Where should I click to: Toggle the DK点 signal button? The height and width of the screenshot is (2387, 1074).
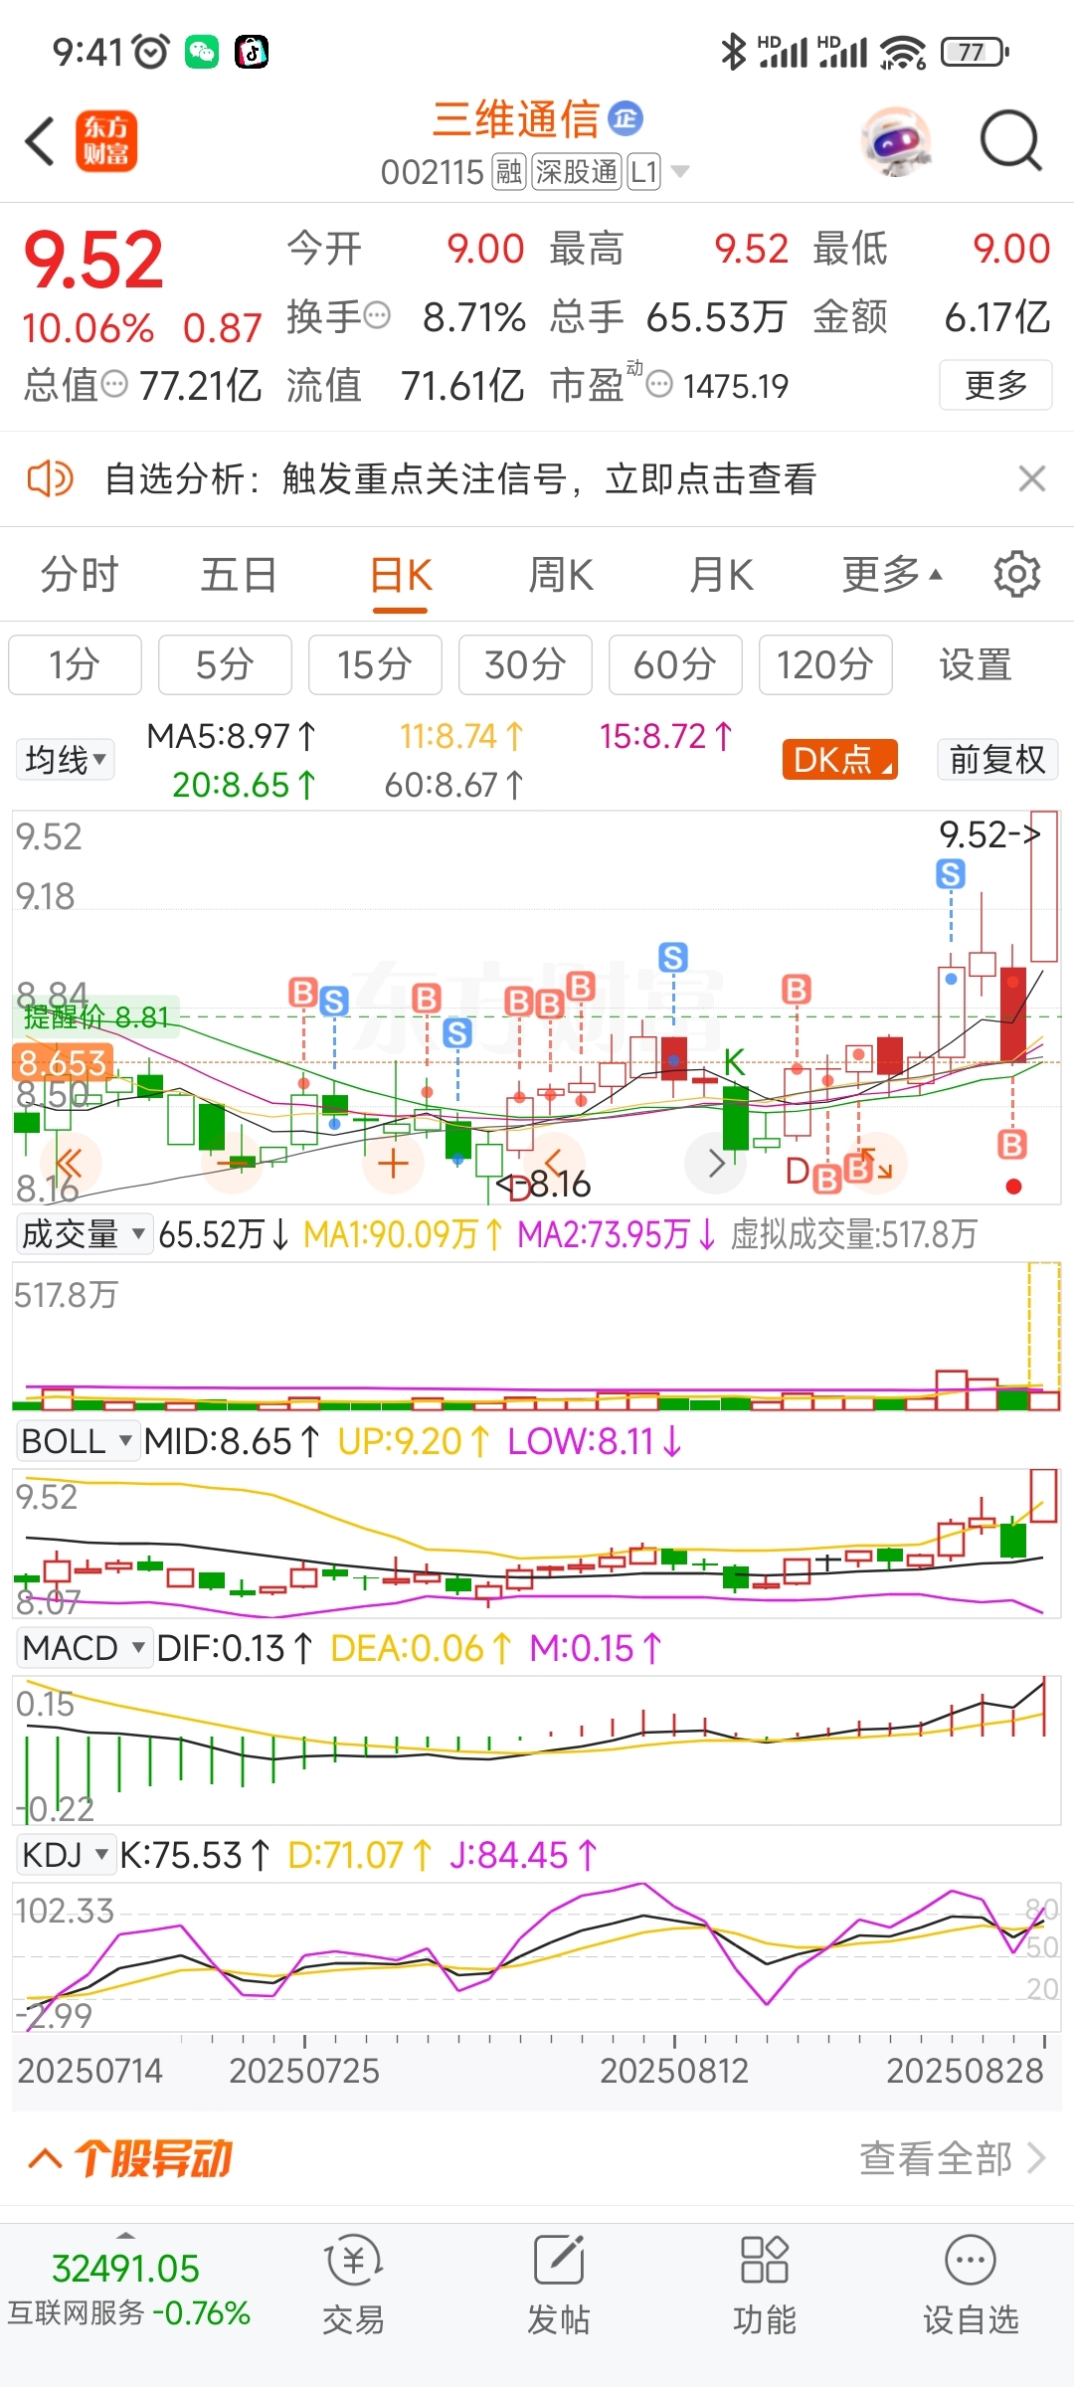coord(840,760)
